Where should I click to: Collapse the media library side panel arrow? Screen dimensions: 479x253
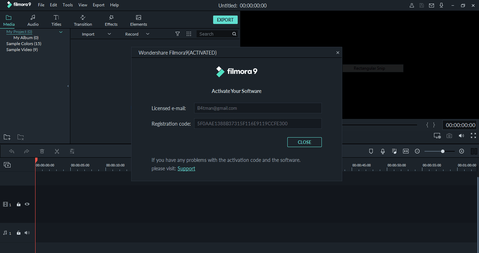[68, 86]
